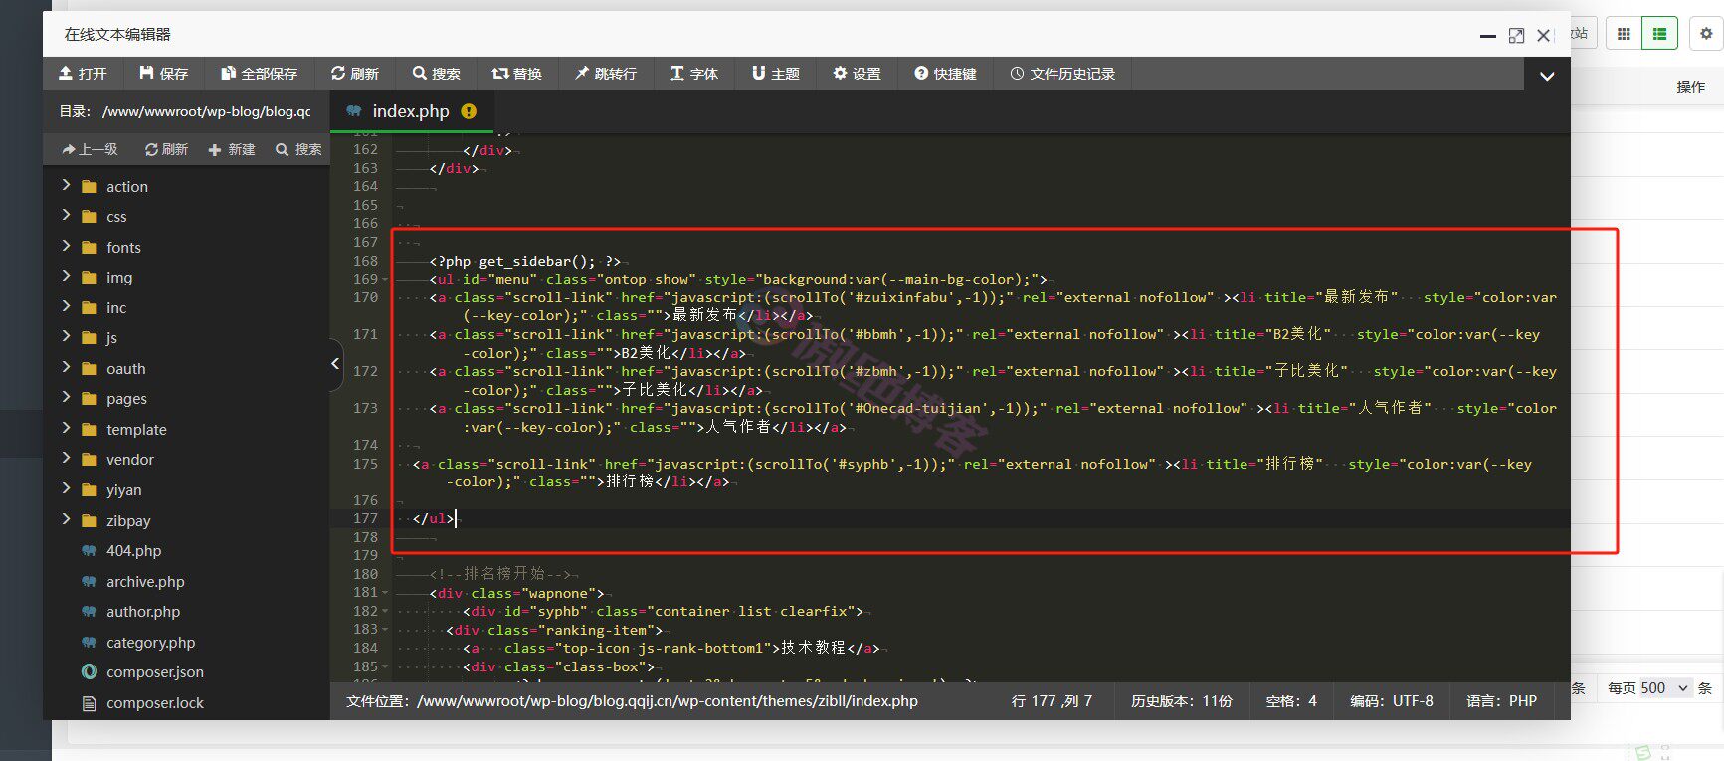
Task: Expand the oauth folder arrow
Action: 67,367
